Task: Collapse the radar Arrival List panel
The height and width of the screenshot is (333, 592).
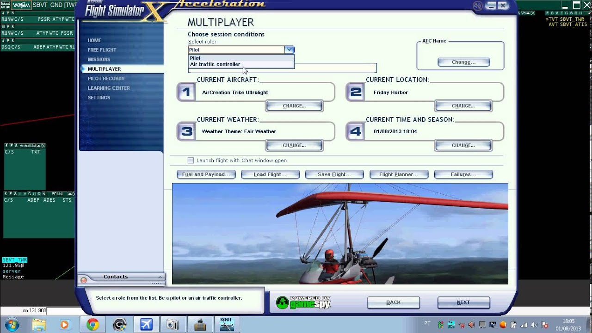Action: [39, 146]
